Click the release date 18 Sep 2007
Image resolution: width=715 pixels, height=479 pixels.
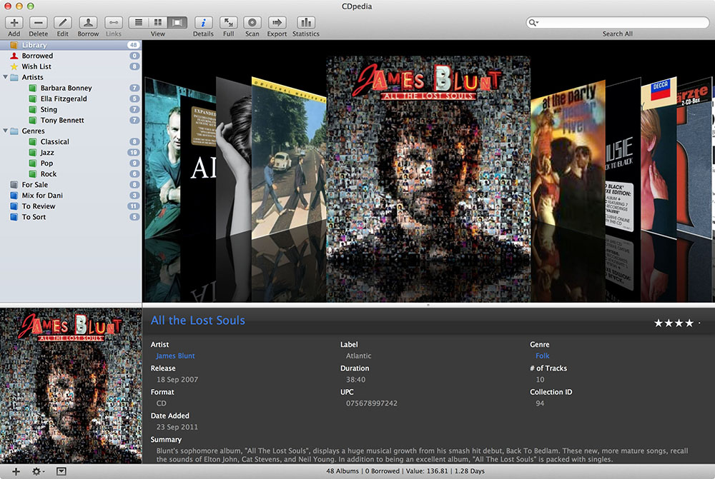point(177,380)
